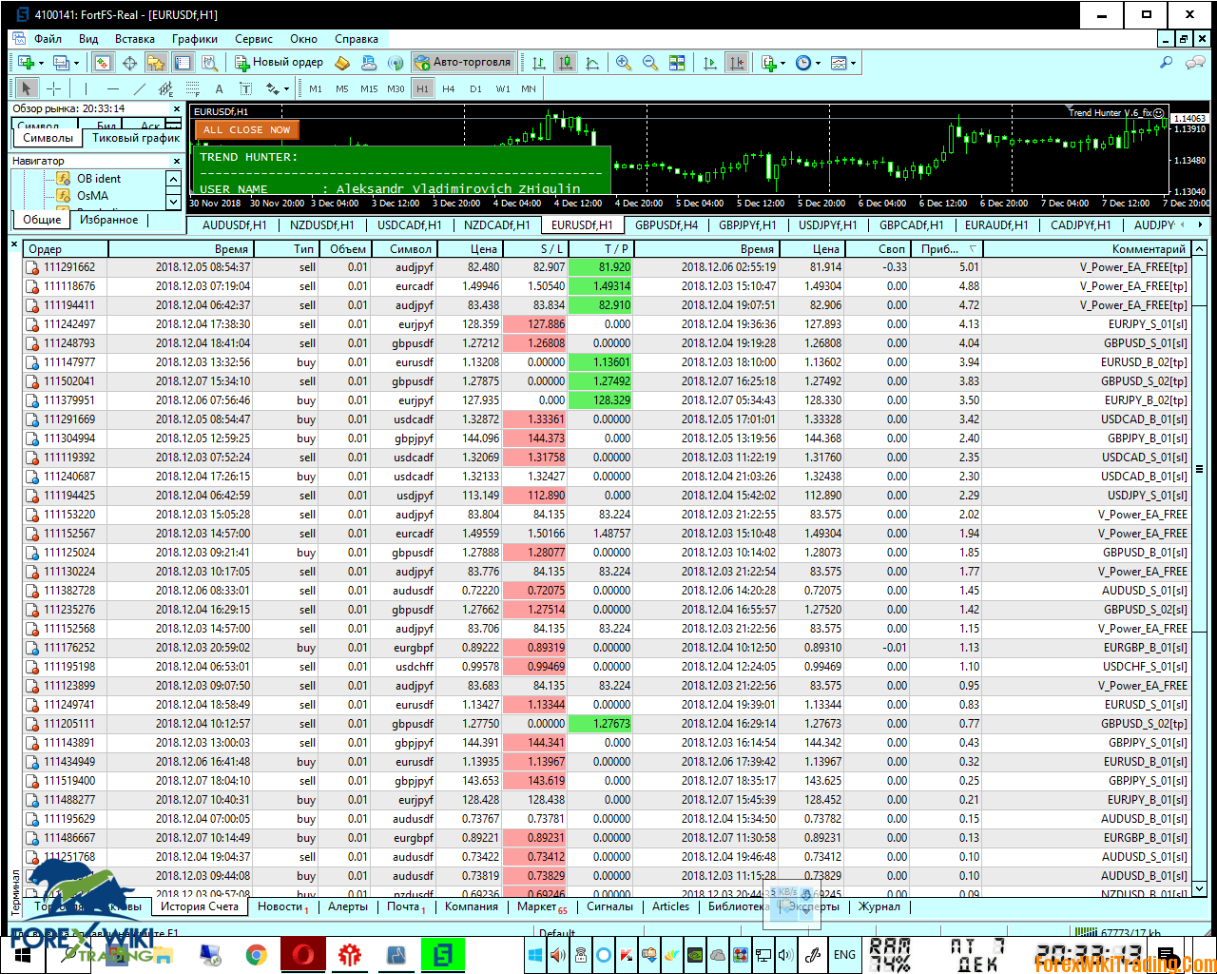This screenshot has width=1217, height=974.
Task: Open the cloud hosting icon in toolbar
Action: point(370,63)
